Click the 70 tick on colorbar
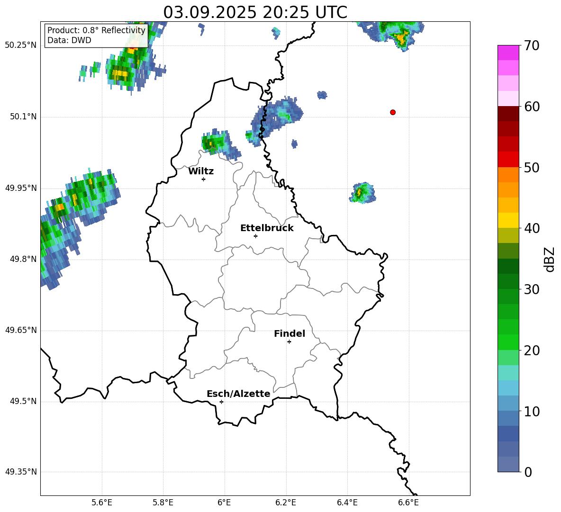 coord(532,46)
